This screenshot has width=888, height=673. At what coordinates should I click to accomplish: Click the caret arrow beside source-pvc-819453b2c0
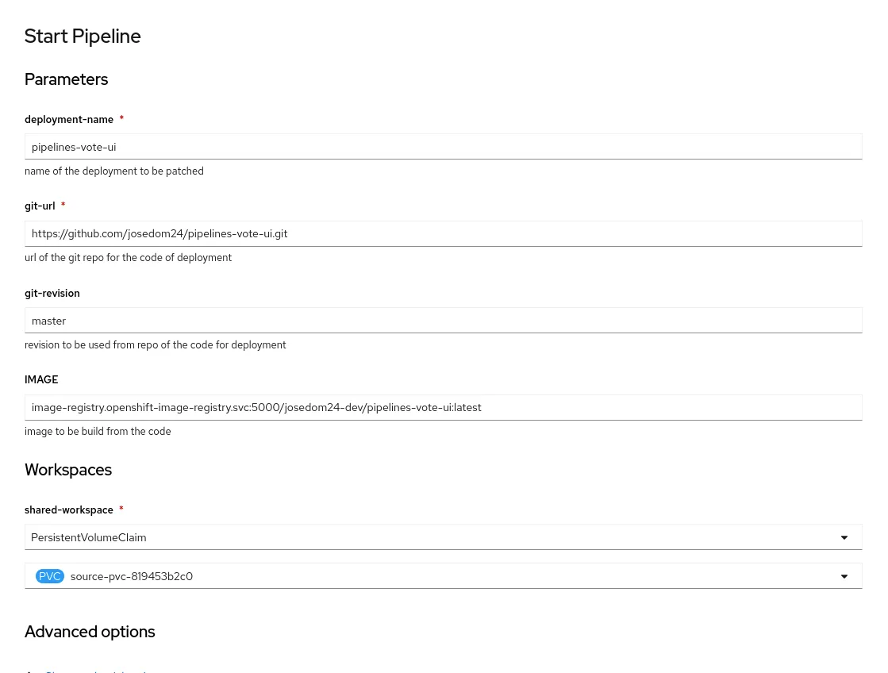pyautogui.click(x=844, y=576)
